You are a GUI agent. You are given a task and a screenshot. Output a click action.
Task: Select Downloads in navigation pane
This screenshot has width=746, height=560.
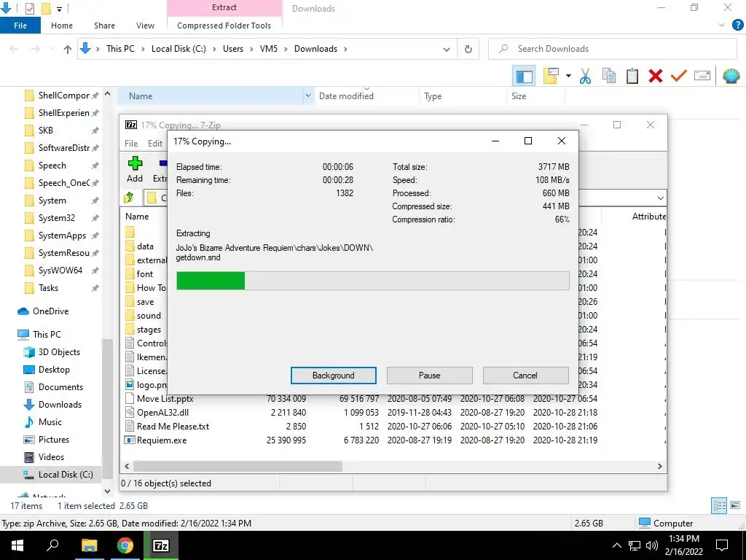[x=60, y=405]
